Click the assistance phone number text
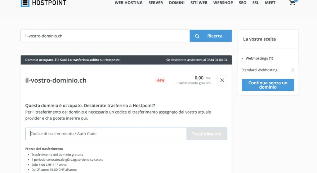The height and width of the screenshot is (173, 317). [197, 60]
